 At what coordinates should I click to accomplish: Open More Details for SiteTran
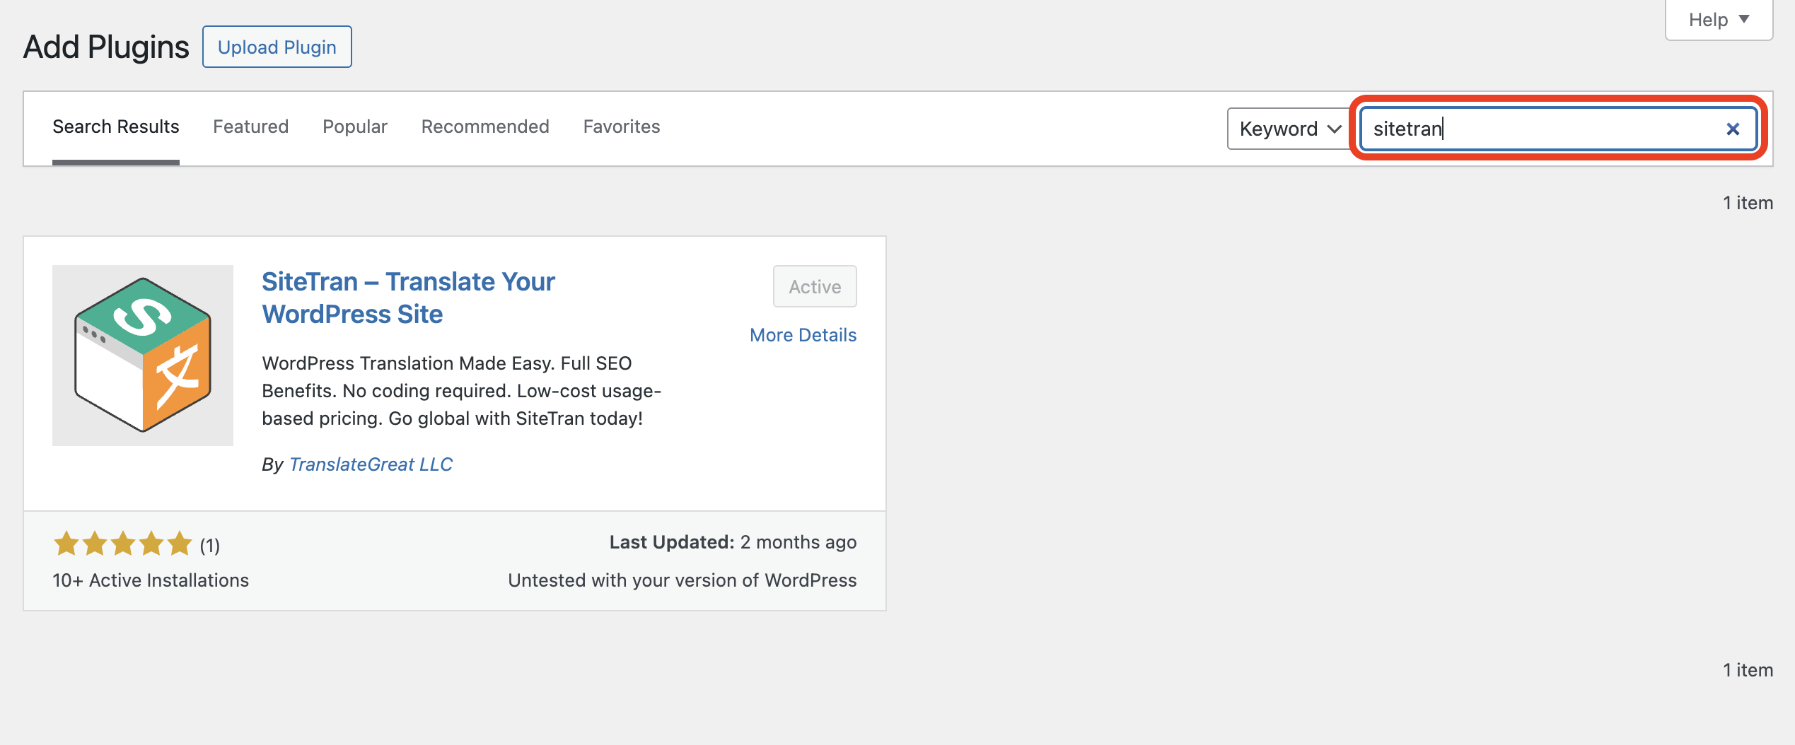[803, 335]
